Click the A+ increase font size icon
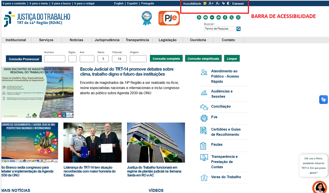 [211, 3]
